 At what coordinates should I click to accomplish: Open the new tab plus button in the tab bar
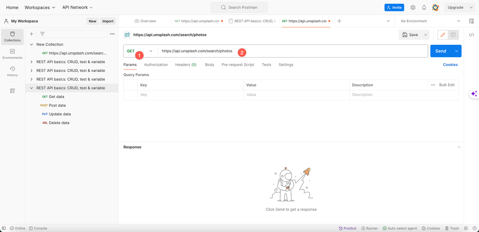[x=339, y=21]
